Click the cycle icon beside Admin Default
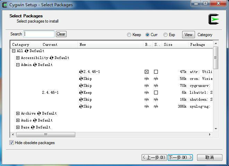This screenshot has width=229, height=166. pos(35,65)
